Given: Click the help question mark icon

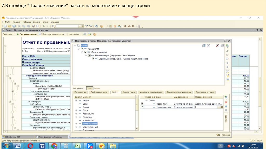Looking at the screenshot, I should pyautogui.click(x=95, y=34).
